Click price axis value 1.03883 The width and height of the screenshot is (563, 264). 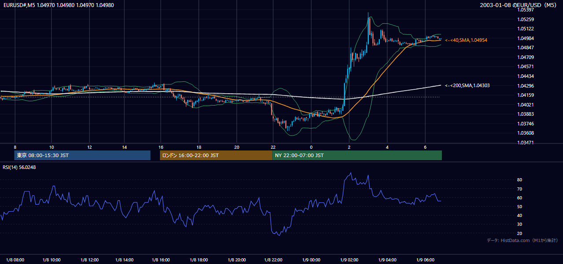(526, 114)
